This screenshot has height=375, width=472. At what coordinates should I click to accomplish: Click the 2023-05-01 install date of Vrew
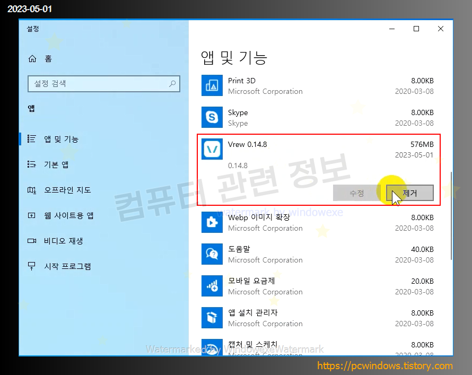tap(414, 155)
